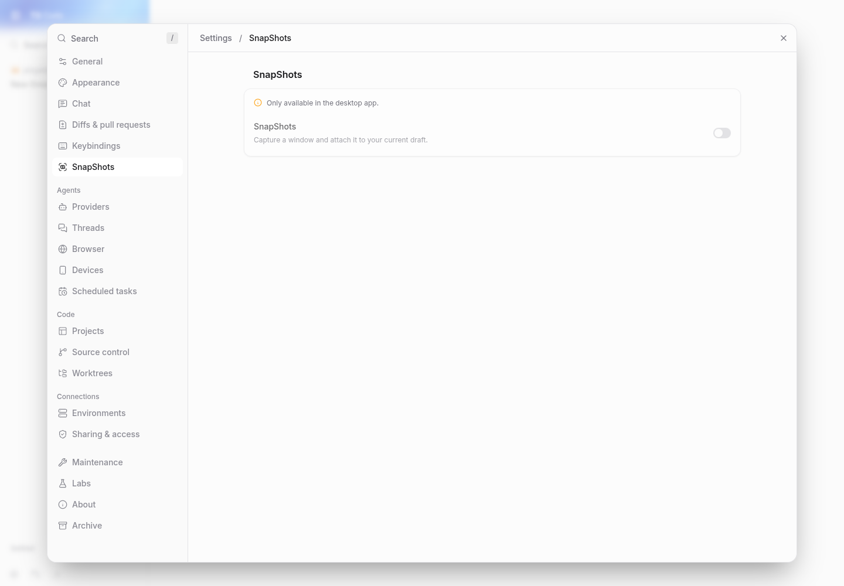The image size is (844, 586).
Task: Open Scheduled tasks calendar icon
Action: coord(63,291)
